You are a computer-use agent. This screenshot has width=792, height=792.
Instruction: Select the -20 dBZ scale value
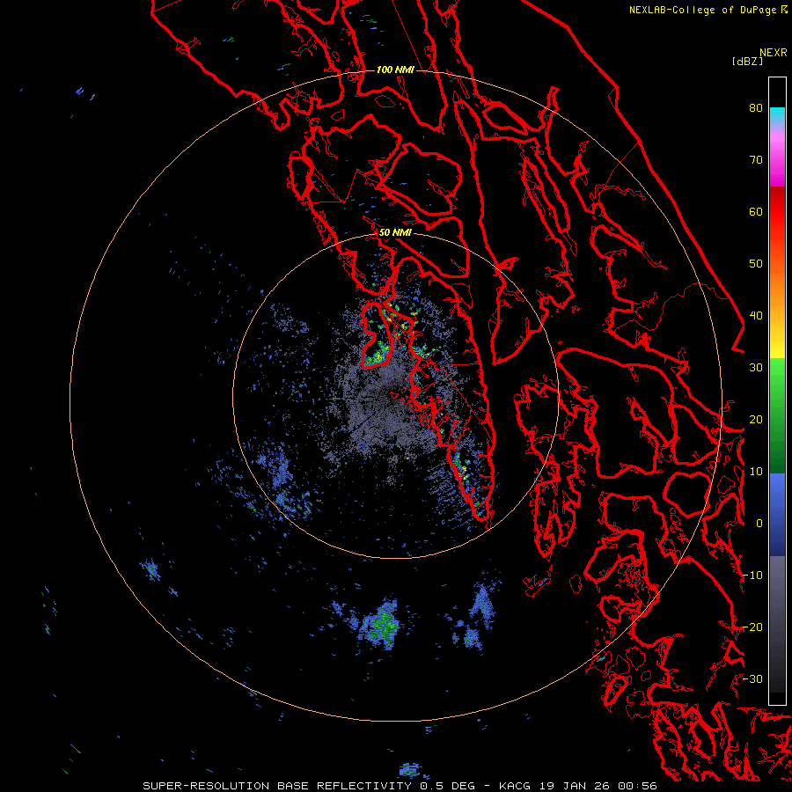coord(752,627)
